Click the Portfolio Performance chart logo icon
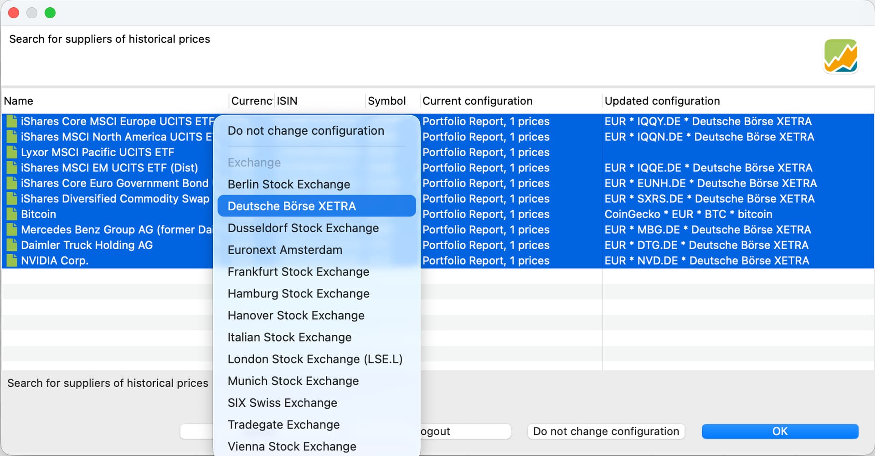Image resolution: width=875 pixels, height=456 pixels. tap(841, 56)
